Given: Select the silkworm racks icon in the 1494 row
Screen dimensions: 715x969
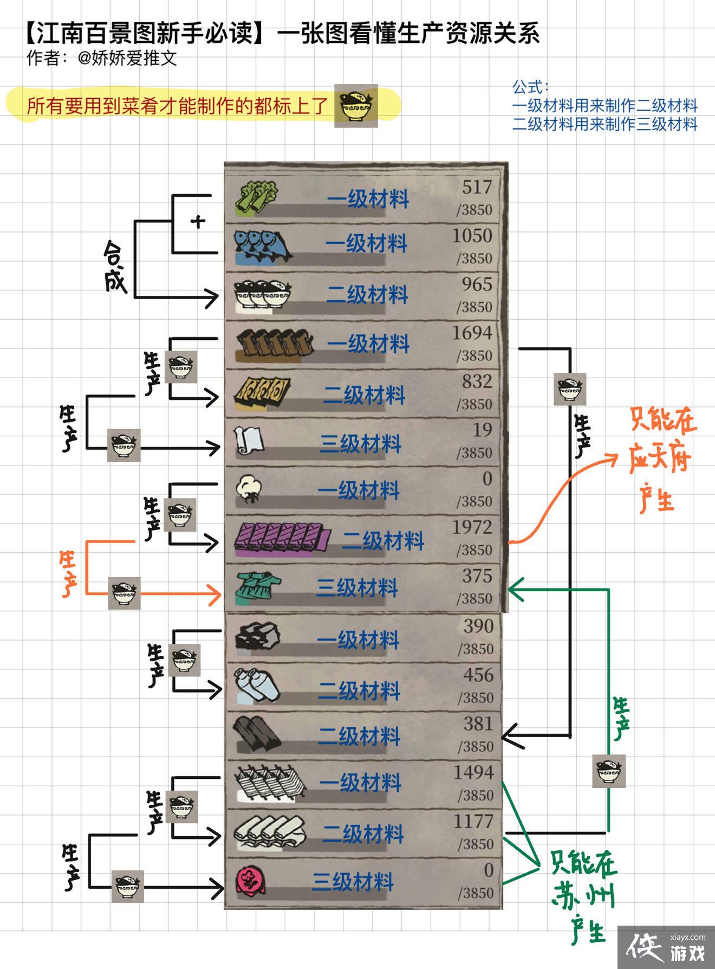Looking at the screenshot, I should click(269, 783).
